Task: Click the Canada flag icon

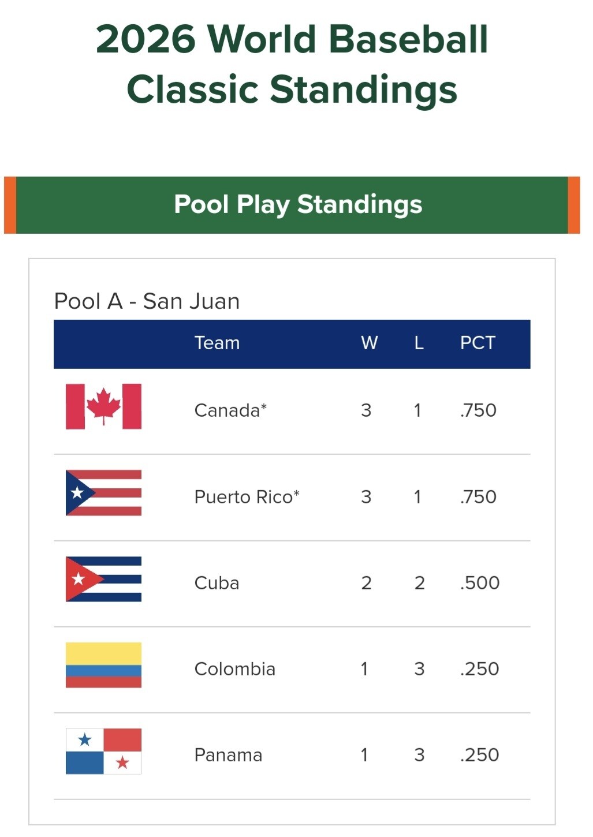Action: click(x=103, y=406)
